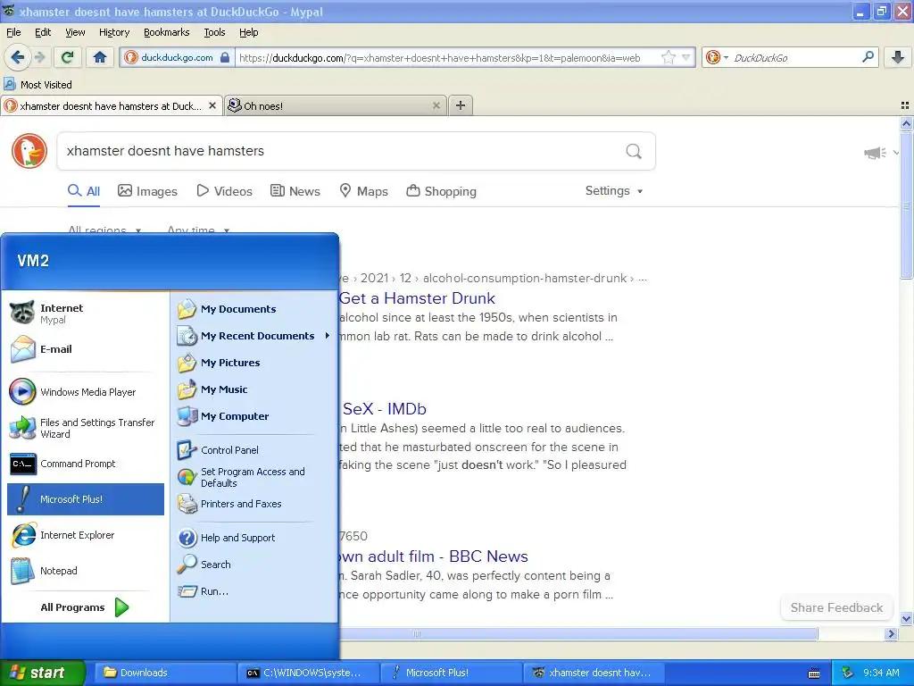Open the Home page icon
The width and height of the screenshot is (914, 686).
[x=100, y=57]
